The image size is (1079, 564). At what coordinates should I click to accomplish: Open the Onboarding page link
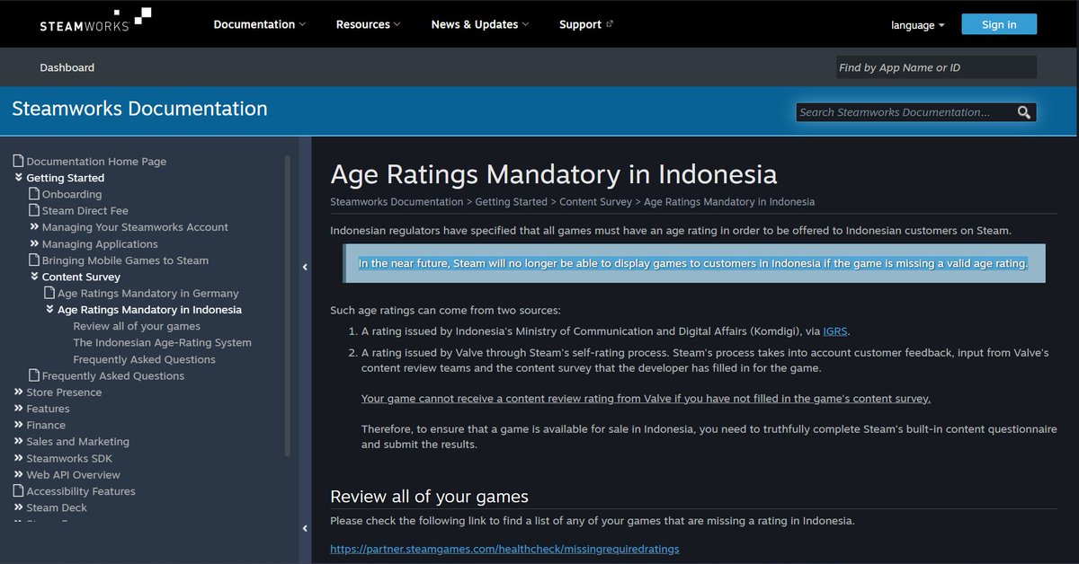(72, 194)
